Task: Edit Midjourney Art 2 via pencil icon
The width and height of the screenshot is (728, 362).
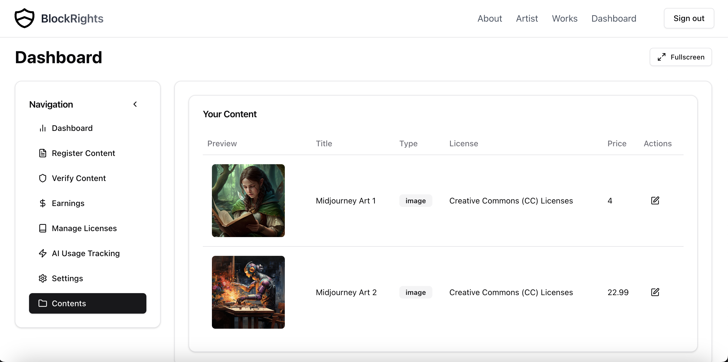Action: click(655, 292)
